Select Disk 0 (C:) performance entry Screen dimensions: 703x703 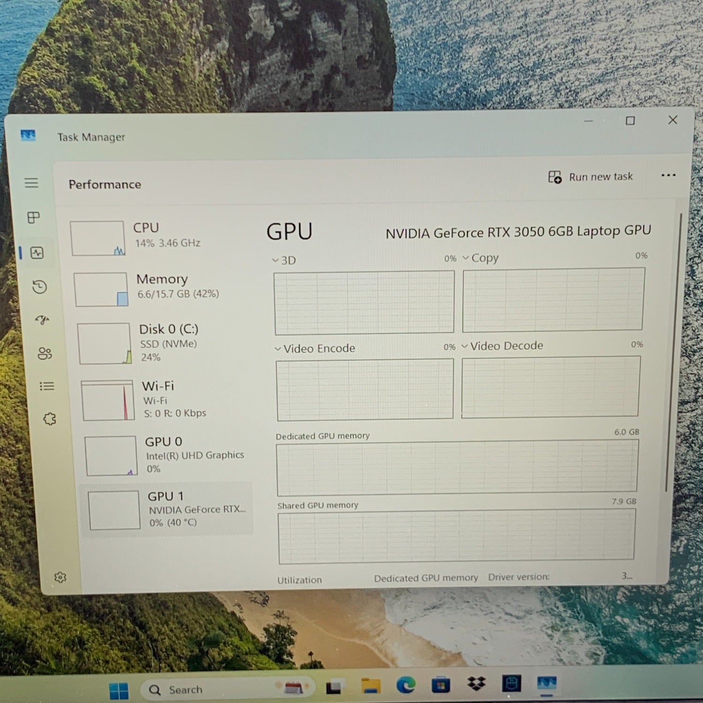pyautogui.click(x=164, y=343)
